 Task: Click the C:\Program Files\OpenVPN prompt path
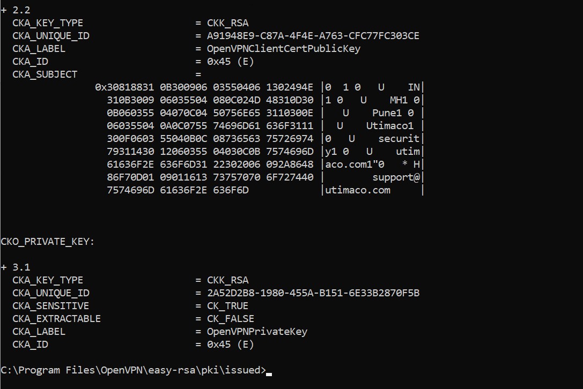pyautogui.click(x=134, y=370)
